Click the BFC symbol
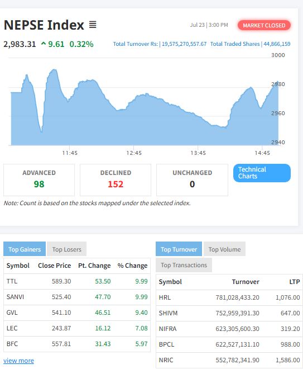 click(12, 344)
